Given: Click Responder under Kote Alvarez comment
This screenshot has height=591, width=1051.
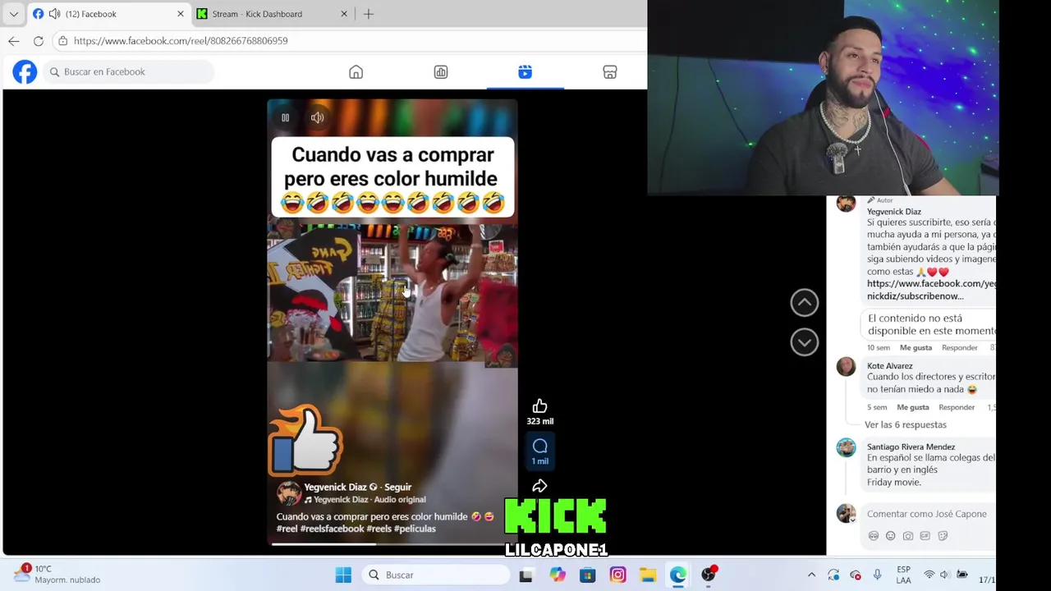Looking at the screenshot, I should click(x=957, y=407).
